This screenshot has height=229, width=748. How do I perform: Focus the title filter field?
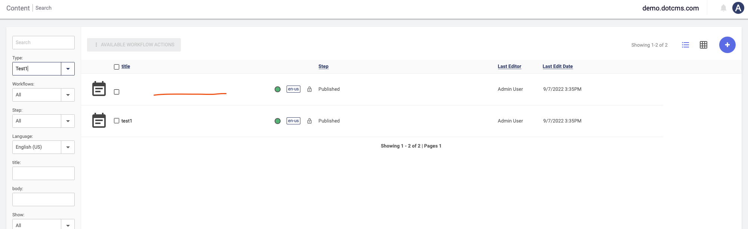click(43, 173)
